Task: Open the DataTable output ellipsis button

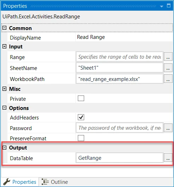Action: [168, 158]
